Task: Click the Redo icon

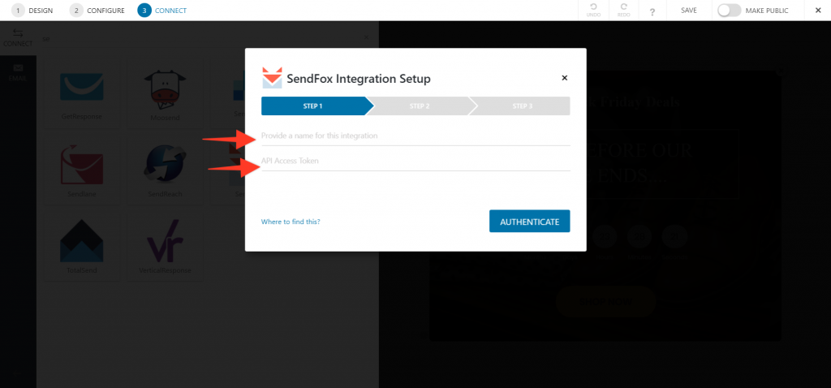Action: (624, 10)
